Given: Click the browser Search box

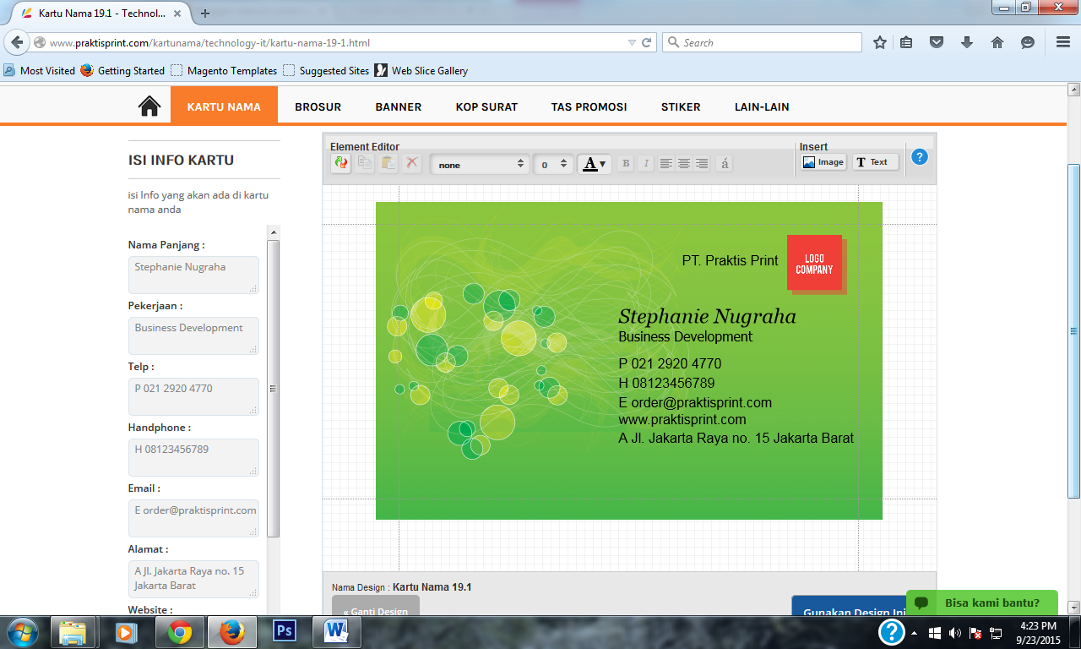Looking at the screenshot, I should click(x=763, y=42).
